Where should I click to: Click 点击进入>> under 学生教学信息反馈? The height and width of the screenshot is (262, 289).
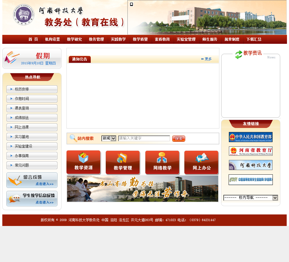click(45, 202)
